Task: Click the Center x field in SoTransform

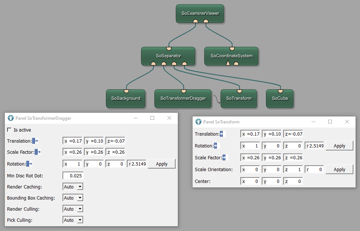Action: point(251,181)
